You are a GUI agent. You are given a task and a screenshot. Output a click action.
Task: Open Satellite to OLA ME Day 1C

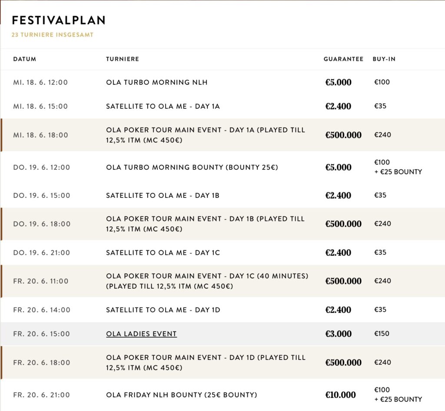click(x=163, y=253)
